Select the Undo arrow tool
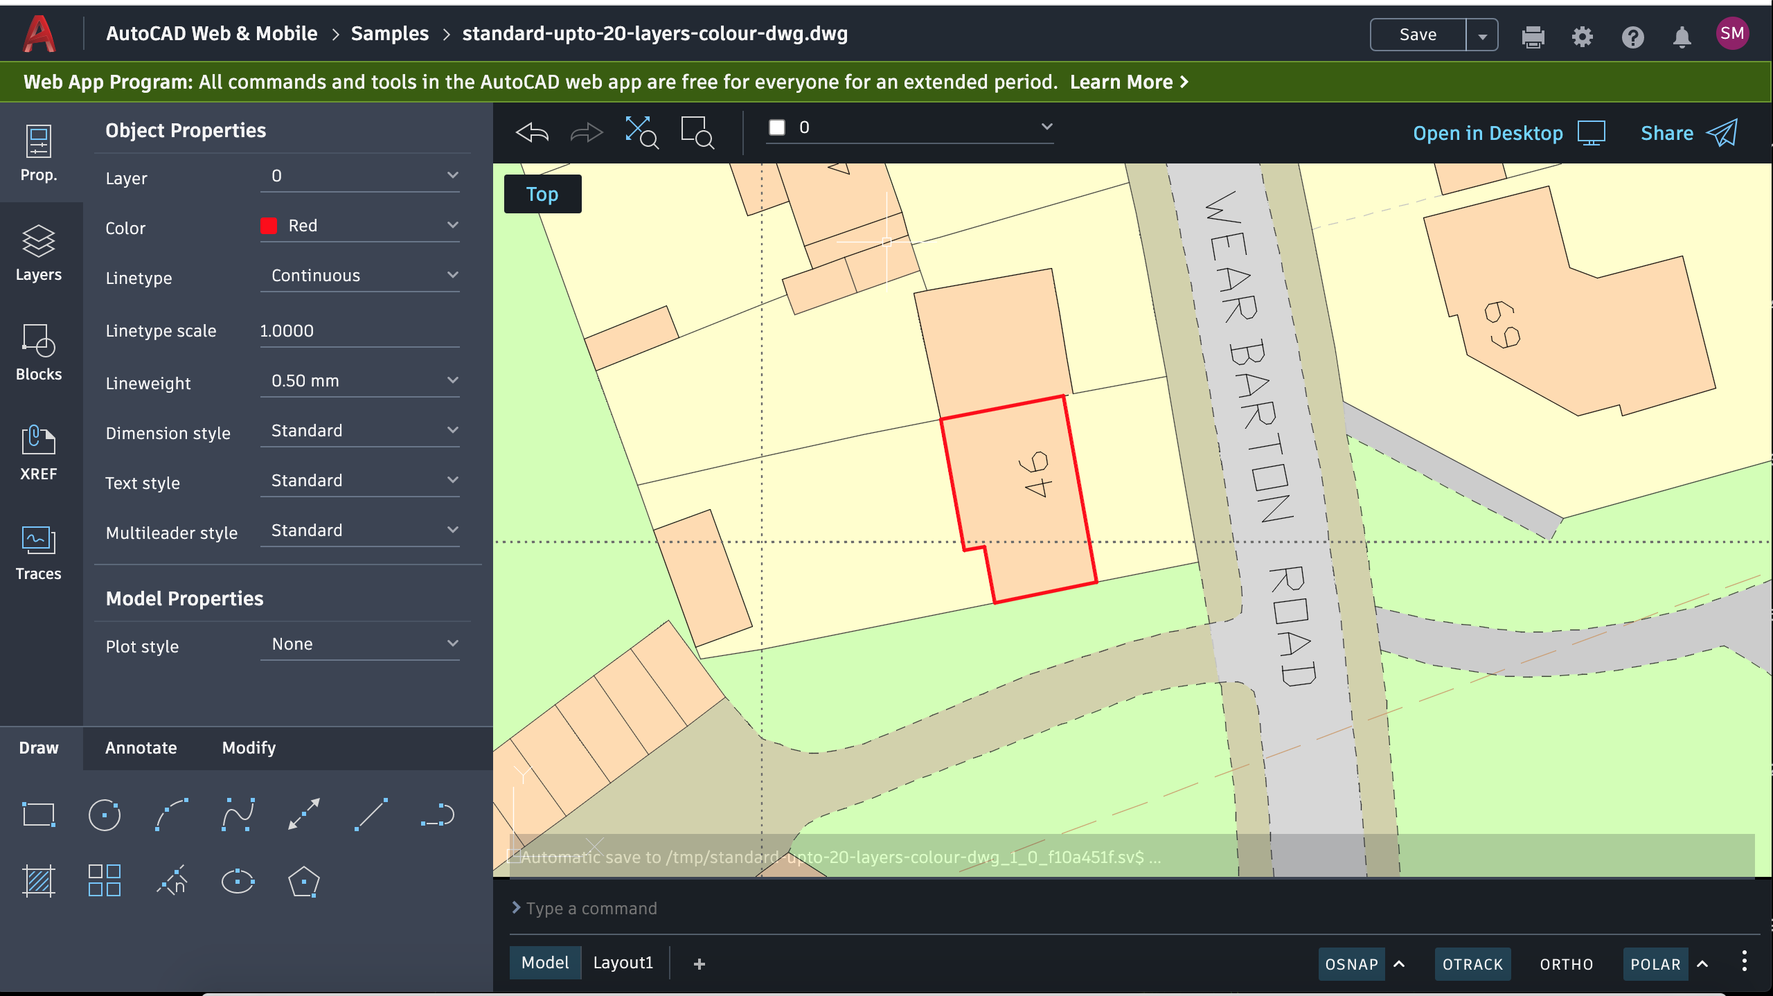Viewport: 1773px width, 996px height. (532, 133)
